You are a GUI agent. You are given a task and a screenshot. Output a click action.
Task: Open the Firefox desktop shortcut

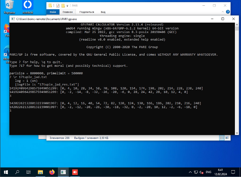click(x=7, y=31)
